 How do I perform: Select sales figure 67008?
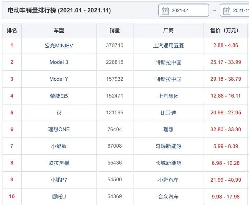(x=115, y=146)
